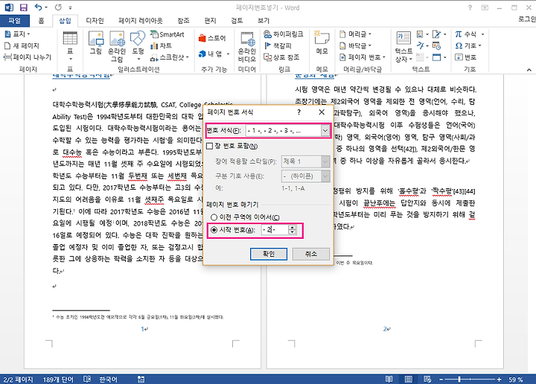Insert 페이지 나누기 page break
The width and height of the screenshot is (536, 384).
tap(28, 57)
